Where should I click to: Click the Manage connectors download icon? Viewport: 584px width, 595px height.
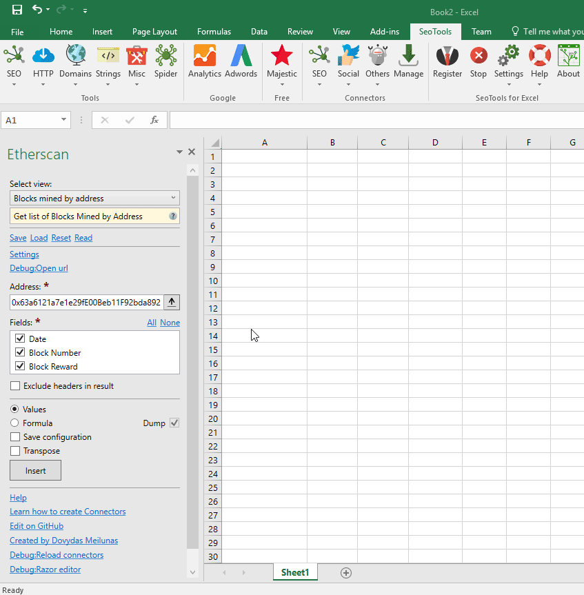(408, 56)
